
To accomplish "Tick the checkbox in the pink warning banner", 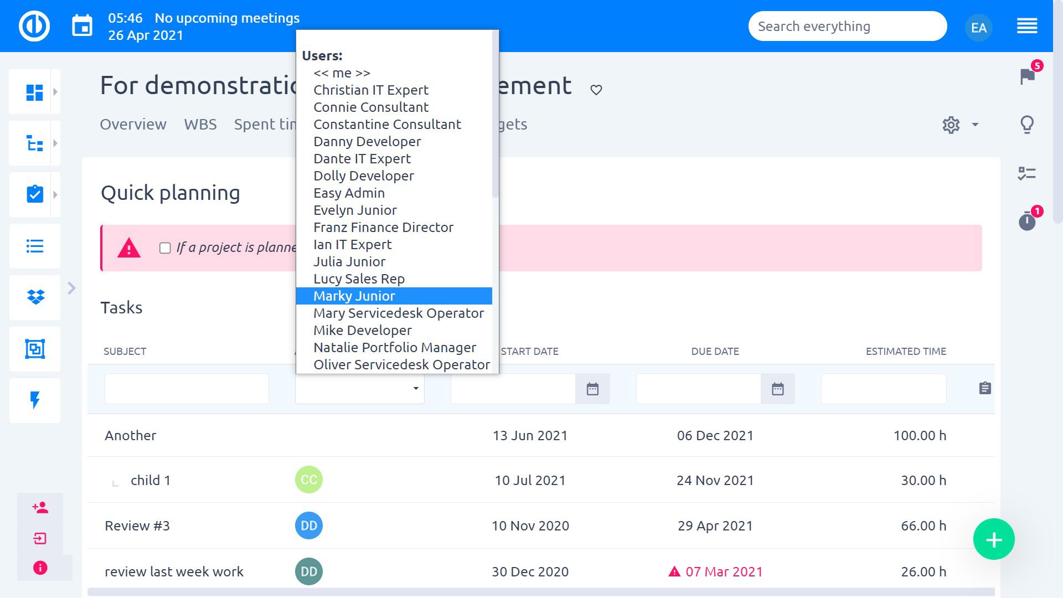I will pyautogui.click(x=165, y=249).
